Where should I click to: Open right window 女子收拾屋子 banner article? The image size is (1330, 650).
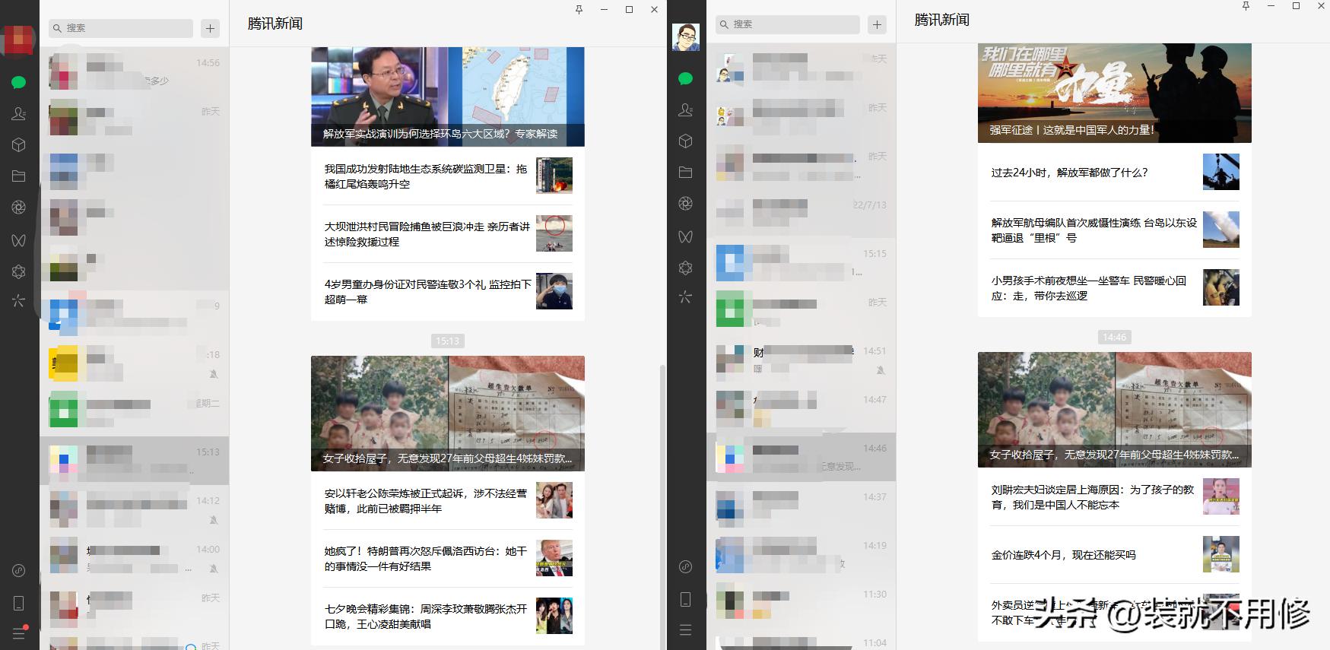click(x=1115, y=409)
